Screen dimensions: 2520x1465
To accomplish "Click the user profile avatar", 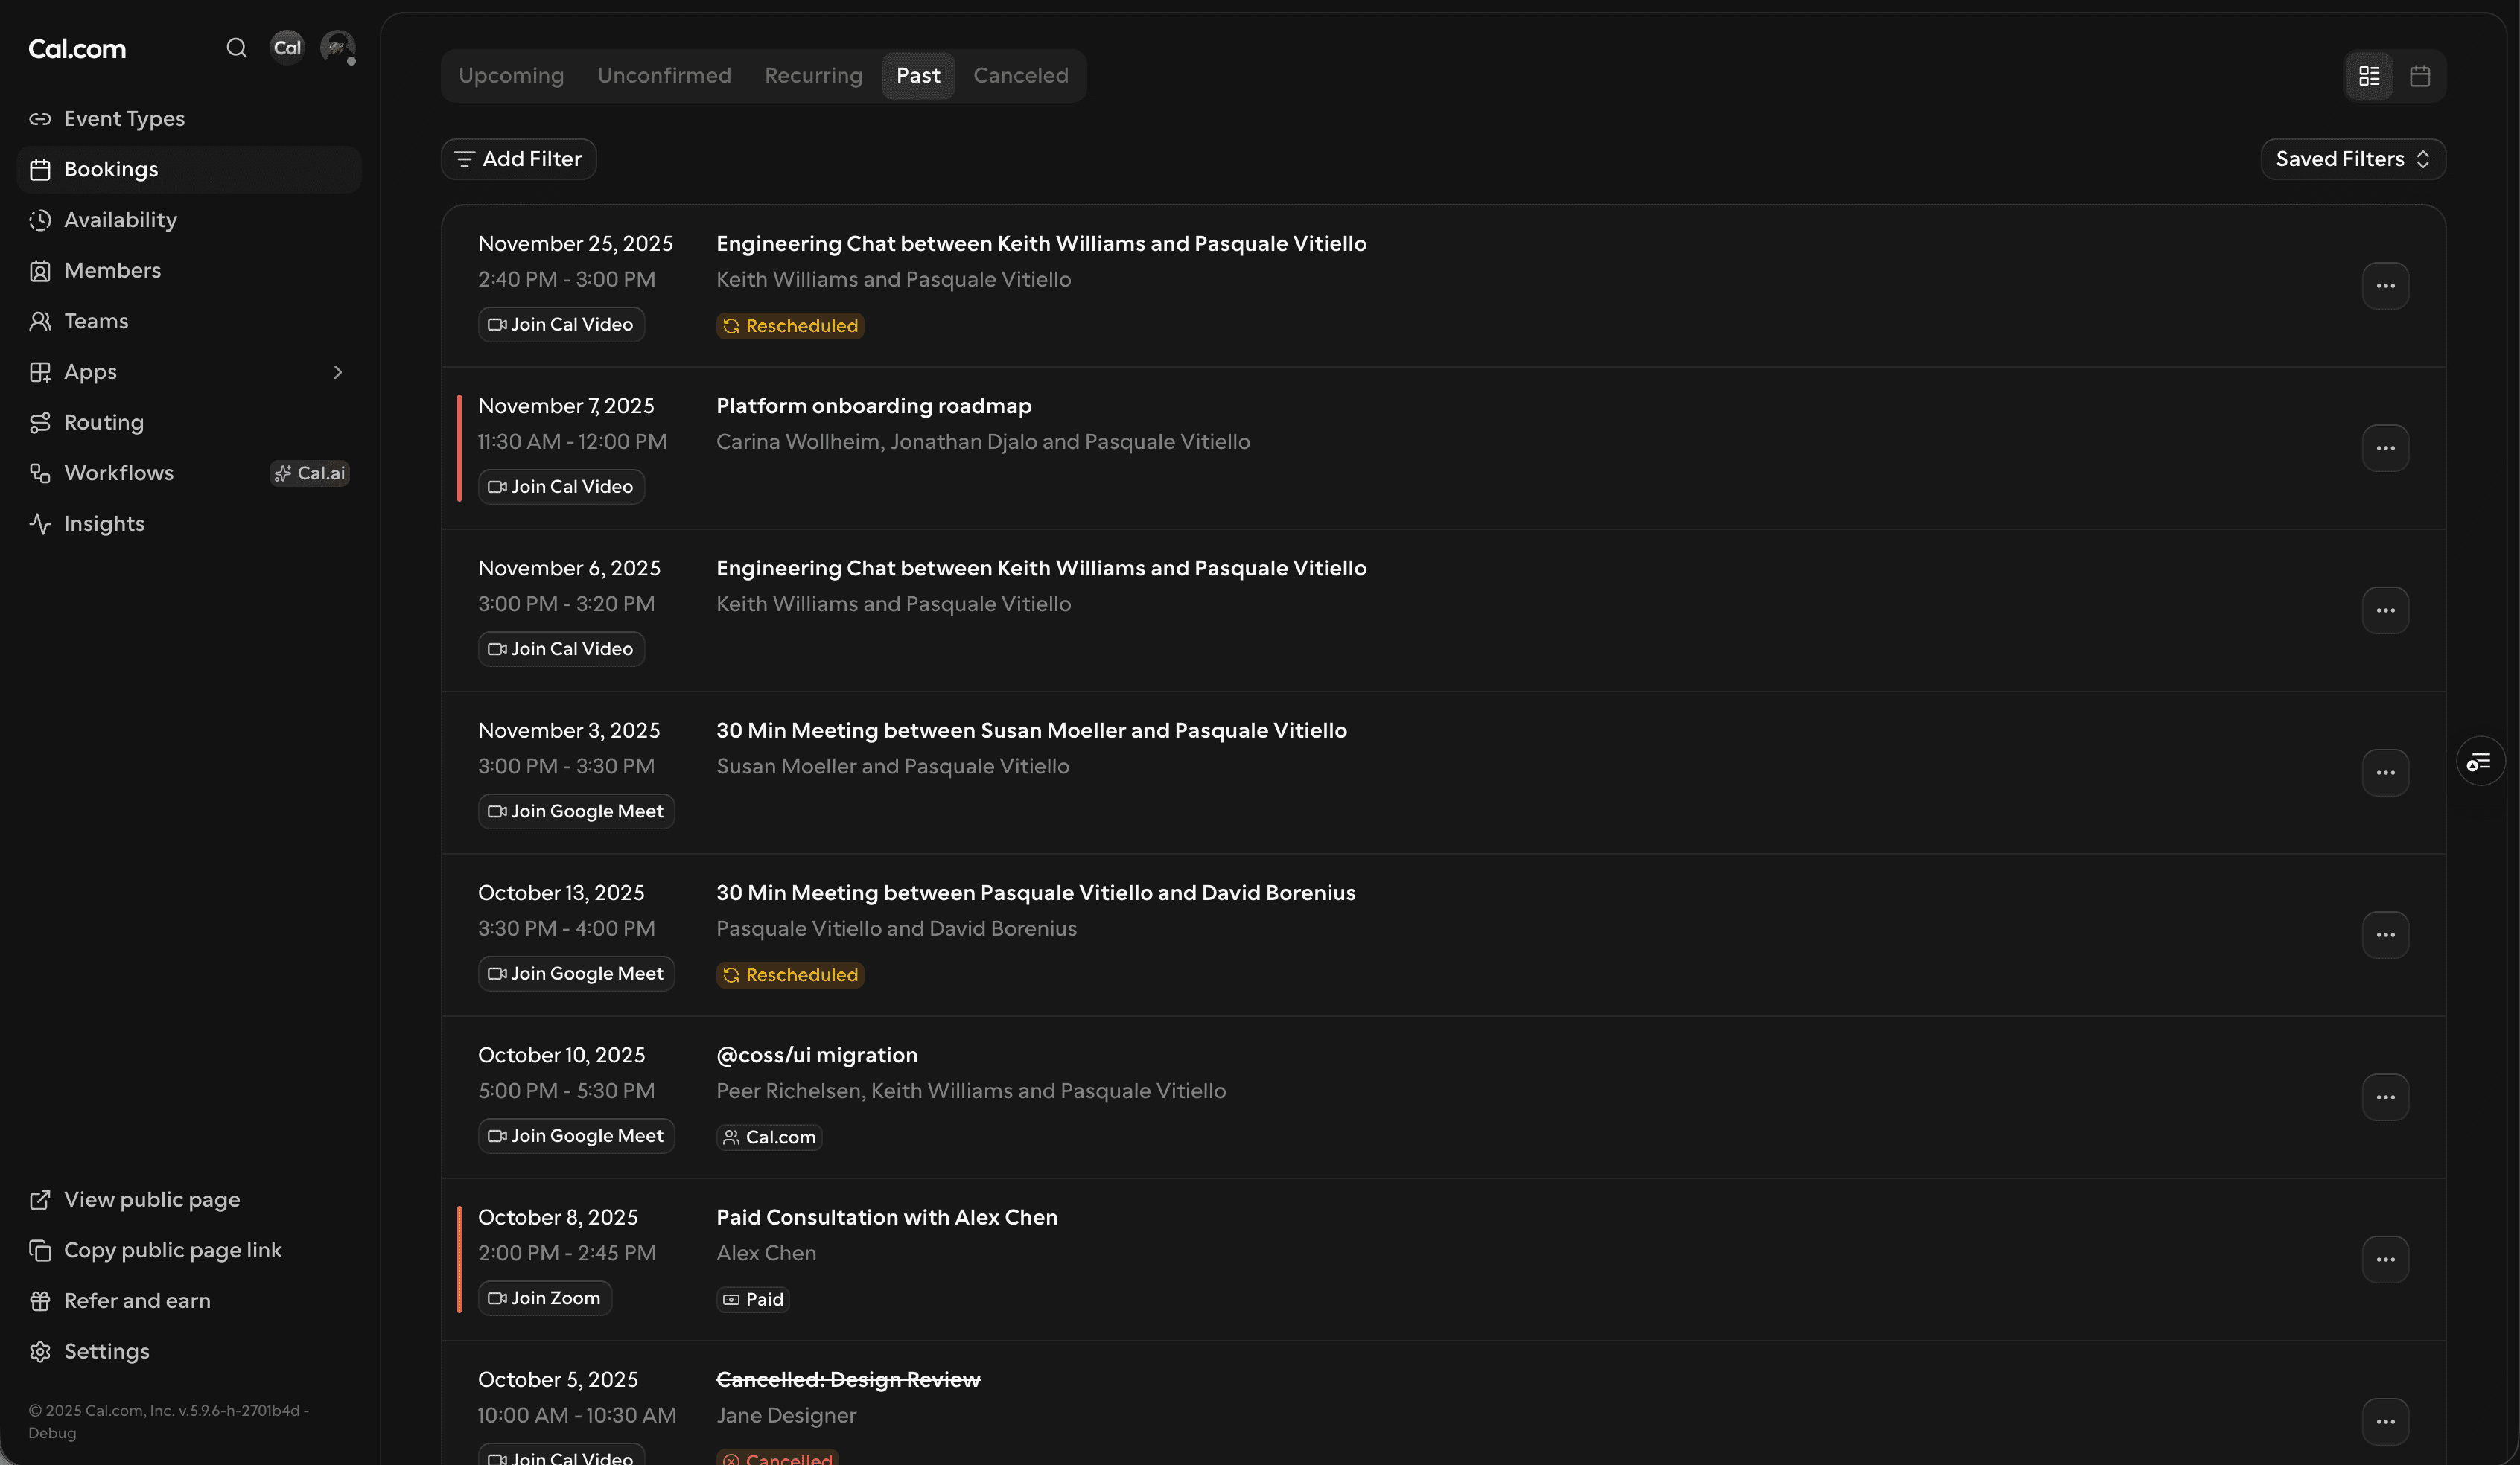I will point(337,47).
